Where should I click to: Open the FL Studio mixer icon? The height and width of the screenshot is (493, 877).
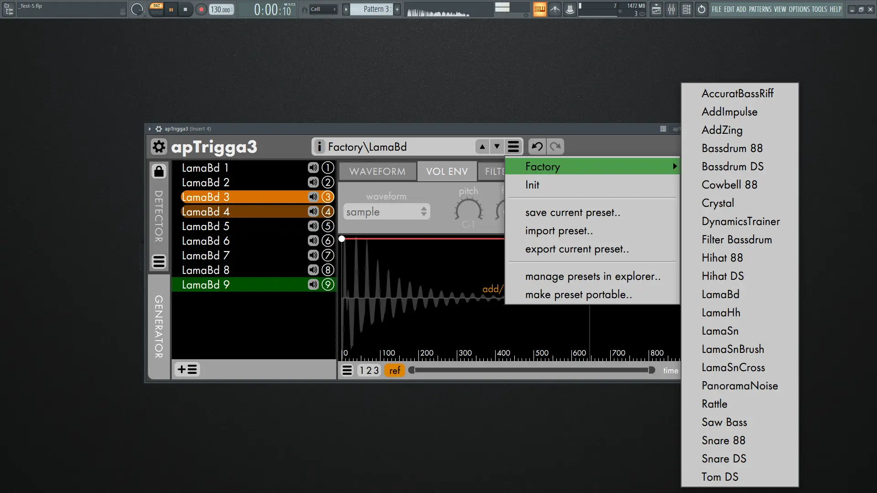(671, 9)
